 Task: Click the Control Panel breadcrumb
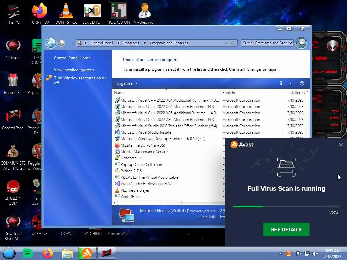tap(102, 43)
